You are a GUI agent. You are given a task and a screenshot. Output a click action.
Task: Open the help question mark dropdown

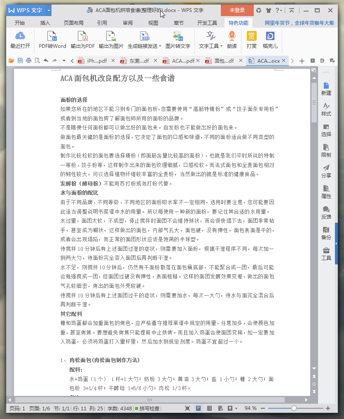279,10
